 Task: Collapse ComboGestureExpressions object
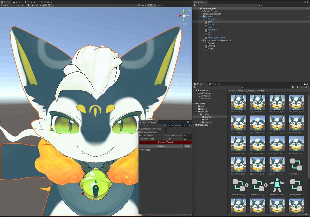pos(201,41)
